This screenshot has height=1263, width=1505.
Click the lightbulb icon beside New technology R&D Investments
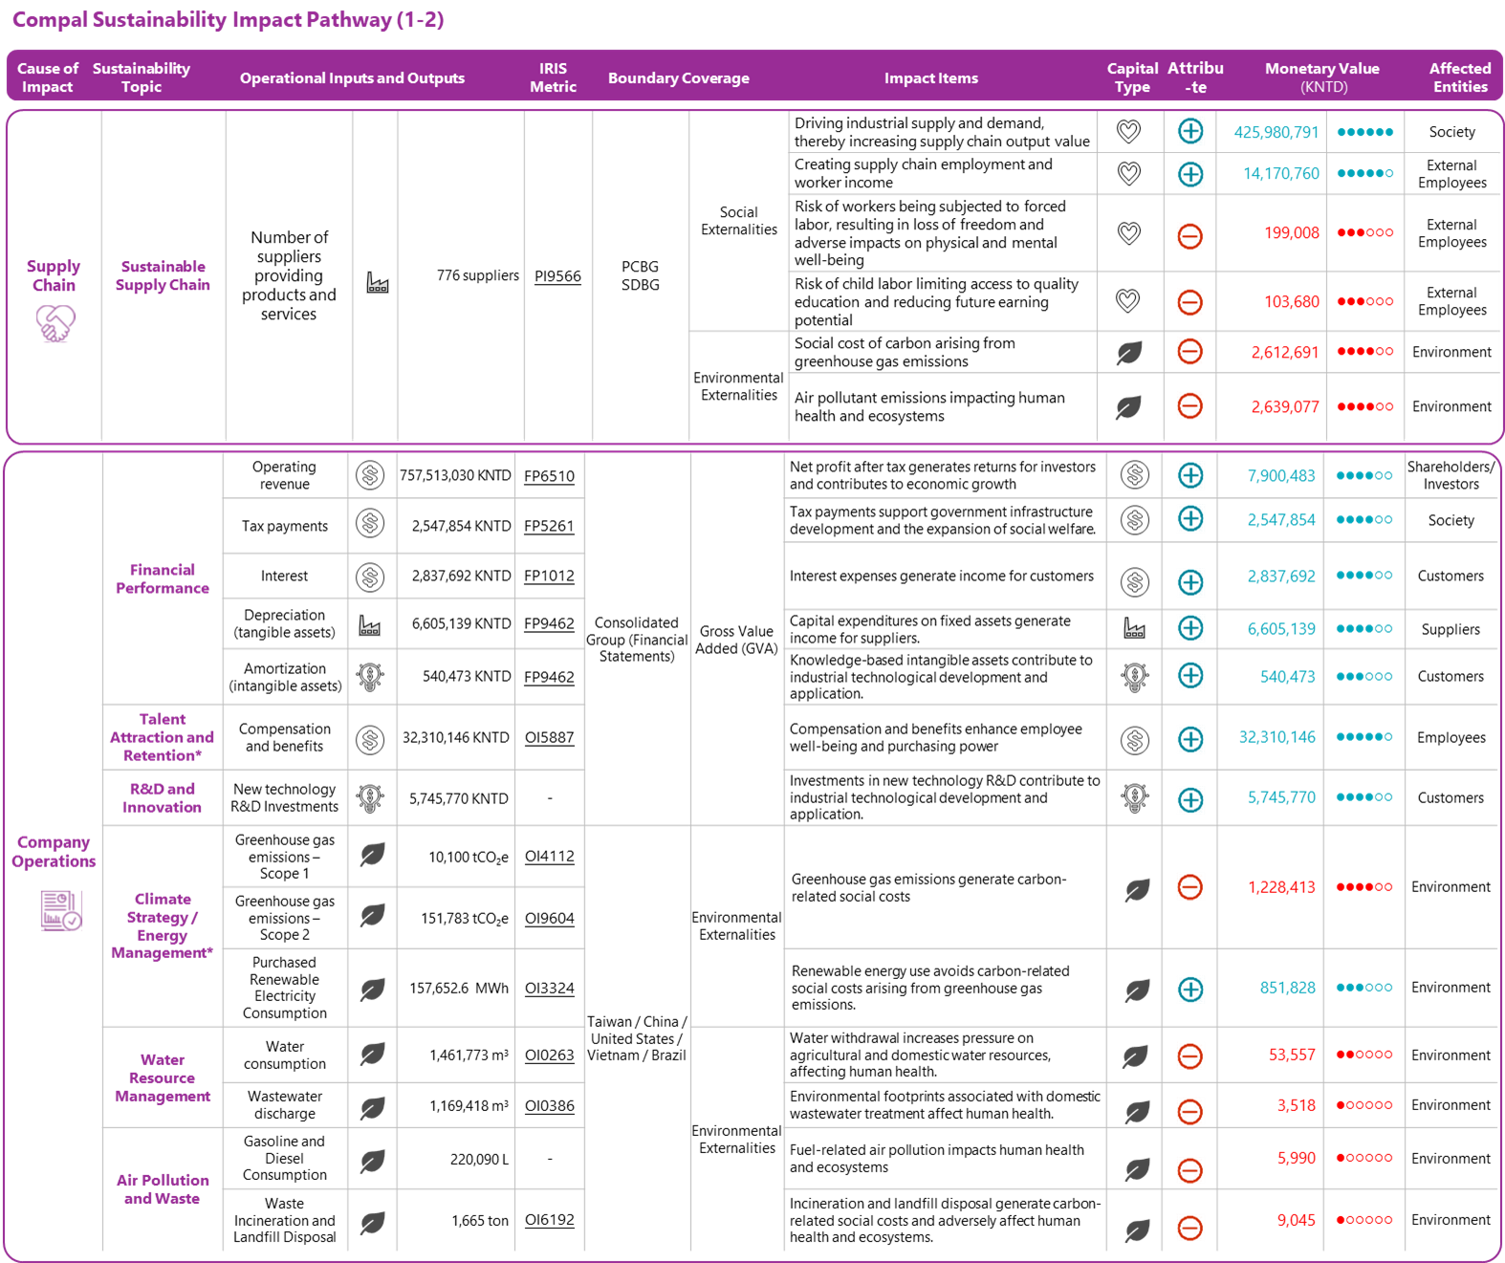(370, 797)
